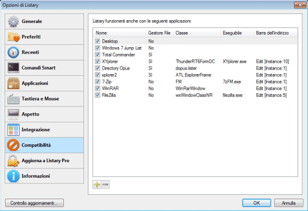The image size is (308, 211).
Task: Open the Generale tab
Action: (x=44, y=21)
